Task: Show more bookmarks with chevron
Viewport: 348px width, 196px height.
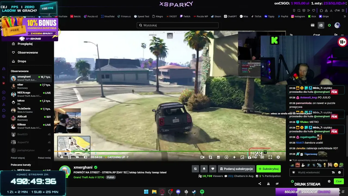Action: pyautogui.click(x=345, y=16)
